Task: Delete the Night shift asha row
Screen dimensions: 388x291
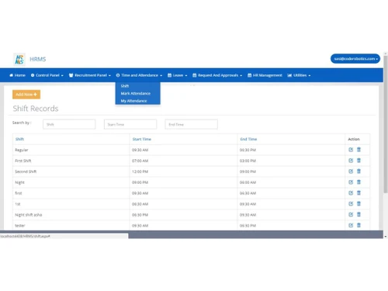Action: [359, 214]
